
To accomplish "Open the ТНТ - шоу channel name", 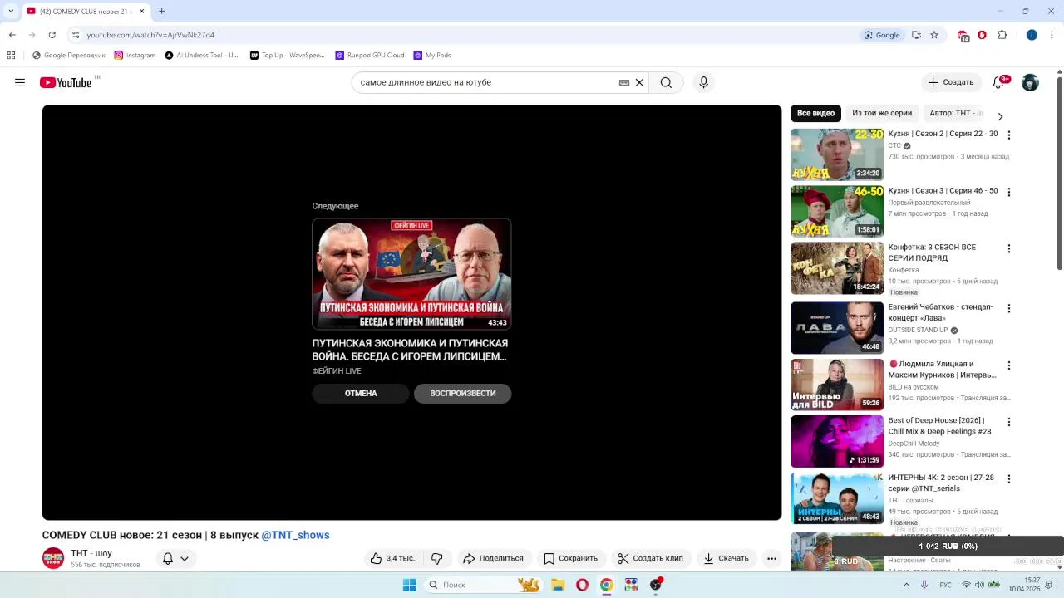I will [91, 553].
